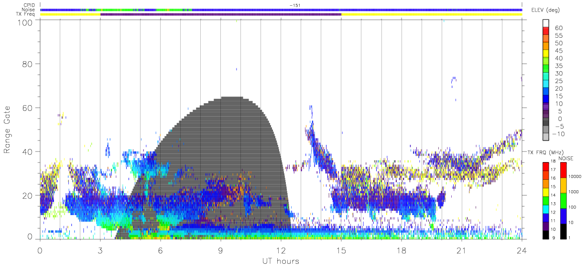Click the 15 tick on UT hours axis
The image size is (587, 271).
(341, 250)
